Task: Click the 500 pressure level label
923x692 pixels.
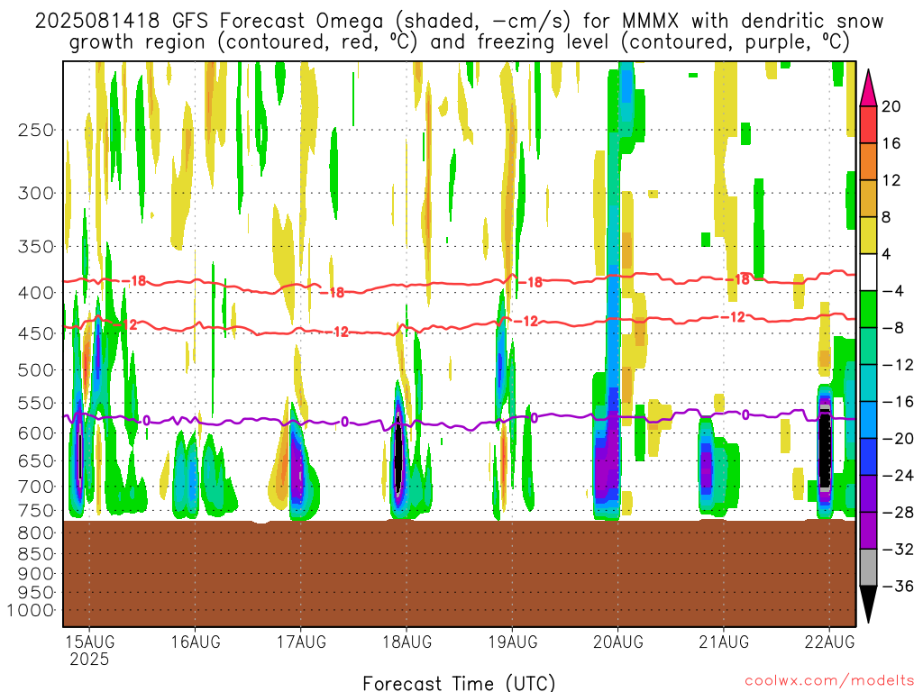Action: coord(36,370)
